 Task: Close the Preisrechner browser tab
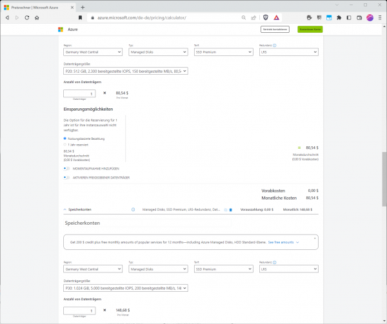tap(72, 7)
